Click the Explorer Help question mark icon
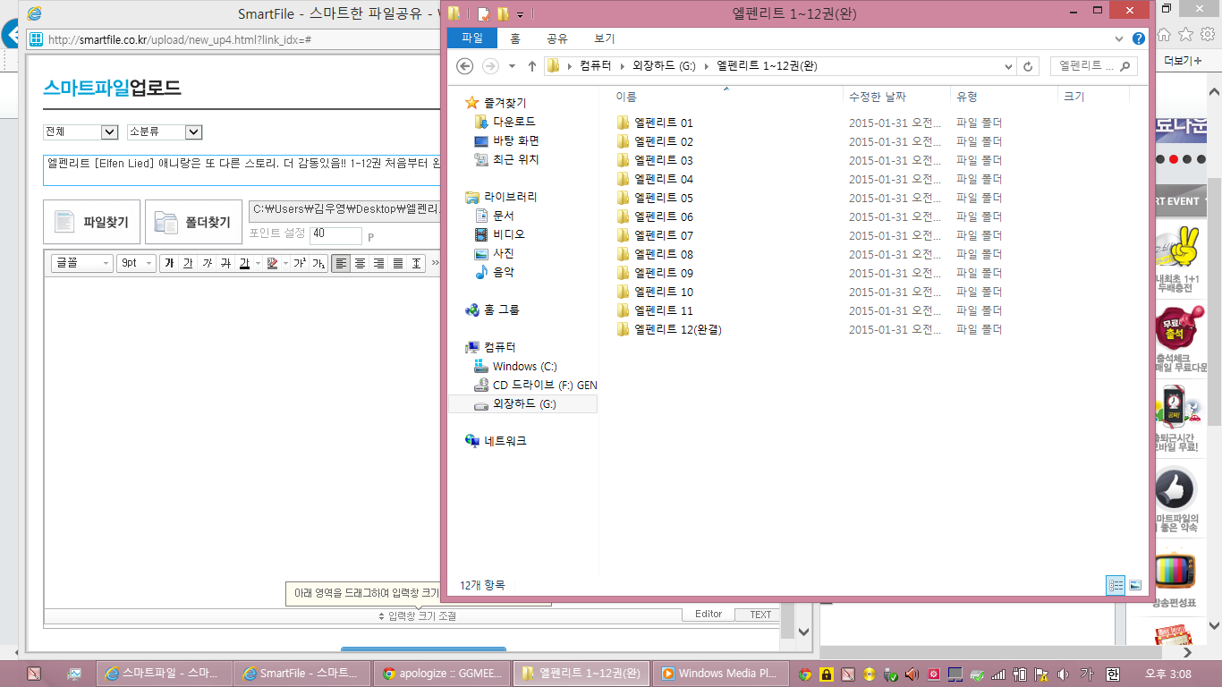The width and height of the screenshot is (1222, 687). coord(1138,38)
